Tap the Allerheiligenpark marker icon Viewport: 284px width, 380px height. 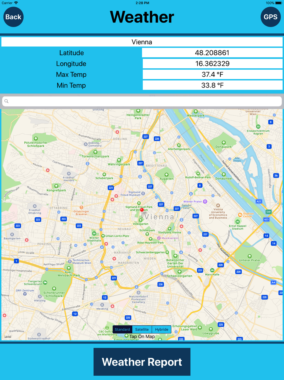(x=179, y=145)
